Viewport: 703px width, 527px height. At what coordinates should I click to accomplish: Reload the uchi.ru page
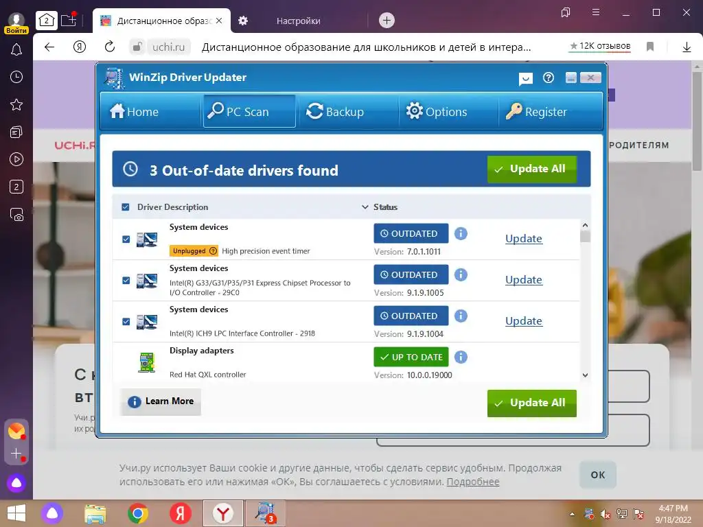pos(110,47)
